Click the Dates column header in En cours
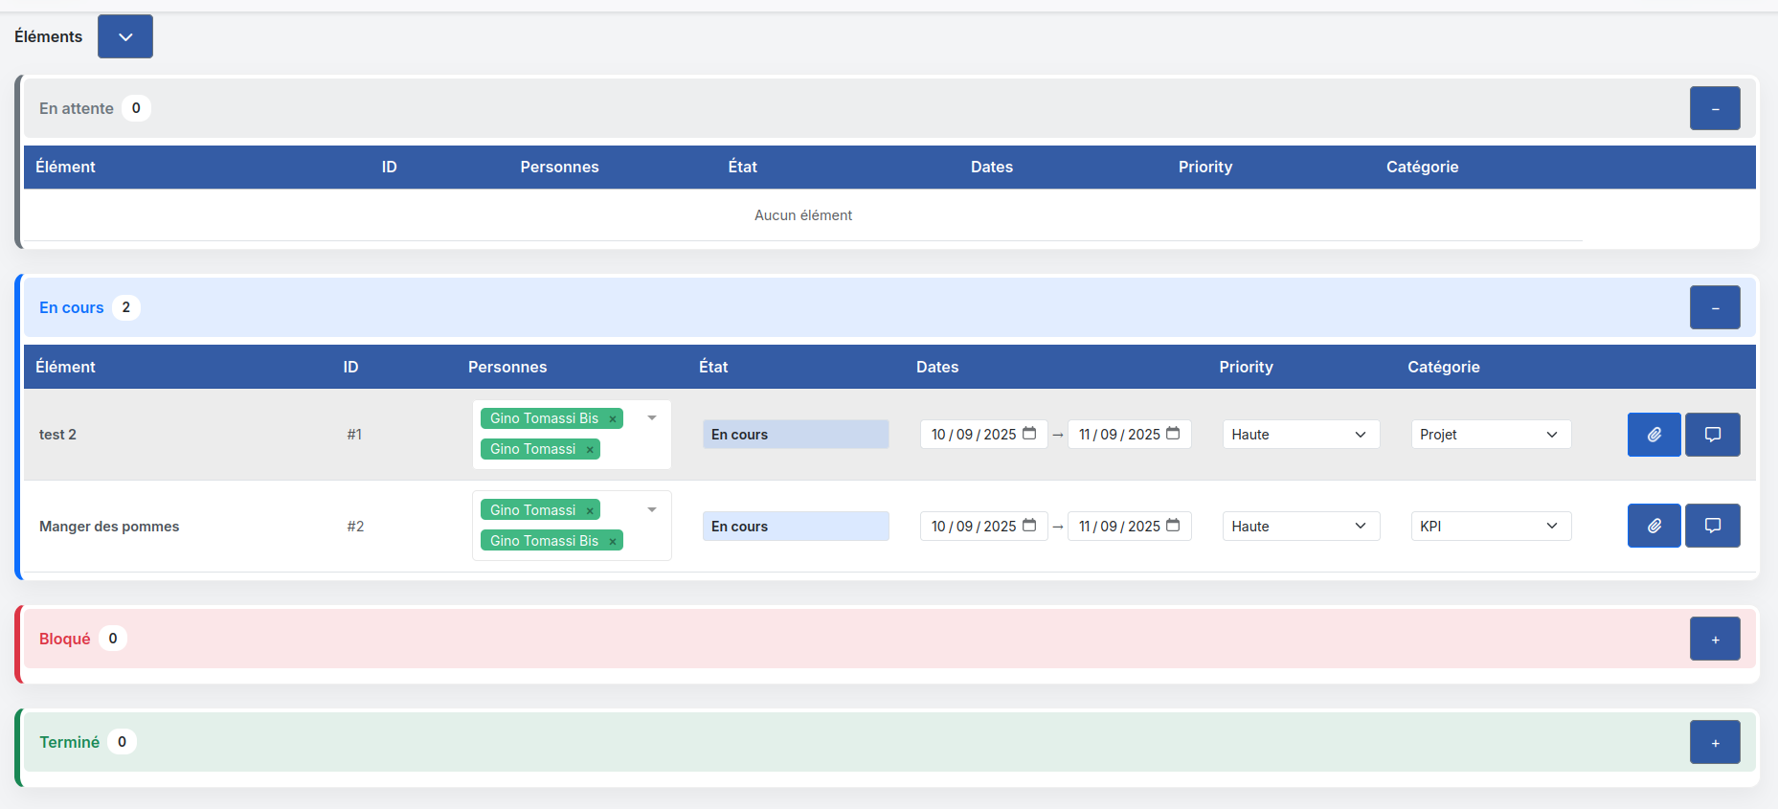The width and height of the screenshot is (1778, 809). pyautogui.click(x=936, y=367)
